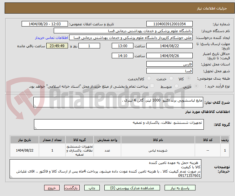Click the شهر محل تحویل field فسا
The image size is (235, 196).
pos(169,71)
